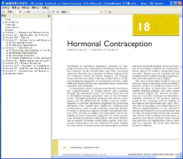The image size is (183, 159).
Task: Click the fit width icon
Action: click(44, 12)
